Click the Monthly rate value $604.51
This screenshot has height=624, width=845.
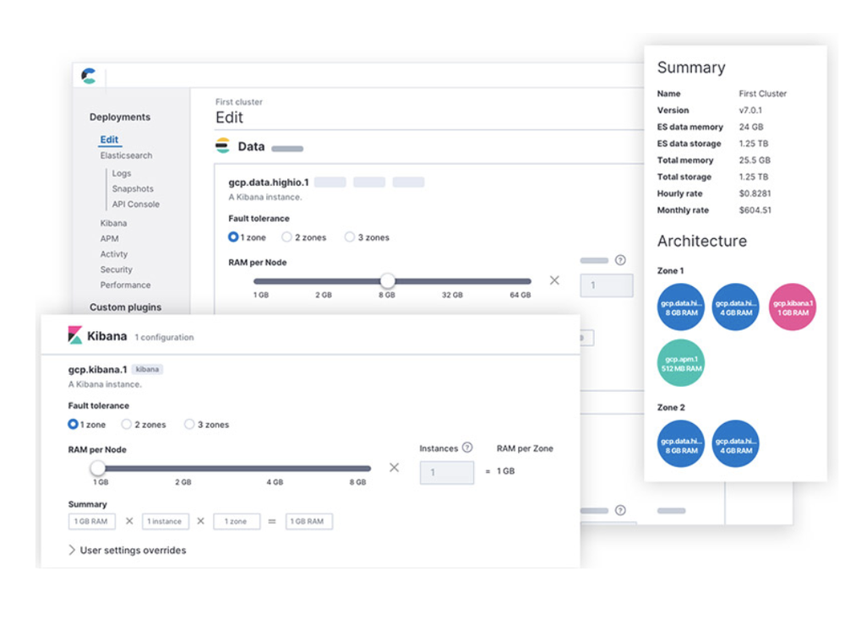755,210
